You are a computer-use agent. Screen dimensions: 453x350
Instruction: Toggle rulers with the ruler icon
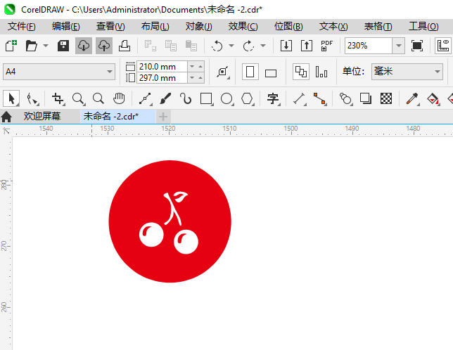[x=443, y=46]
